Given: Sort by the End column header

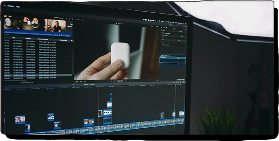Looking at the screenshot, I should point(13,38).
